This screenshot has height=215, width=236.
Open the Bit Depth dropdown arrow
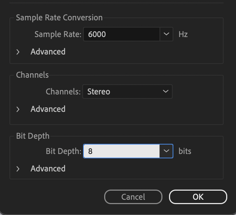[x=166, y=151]
